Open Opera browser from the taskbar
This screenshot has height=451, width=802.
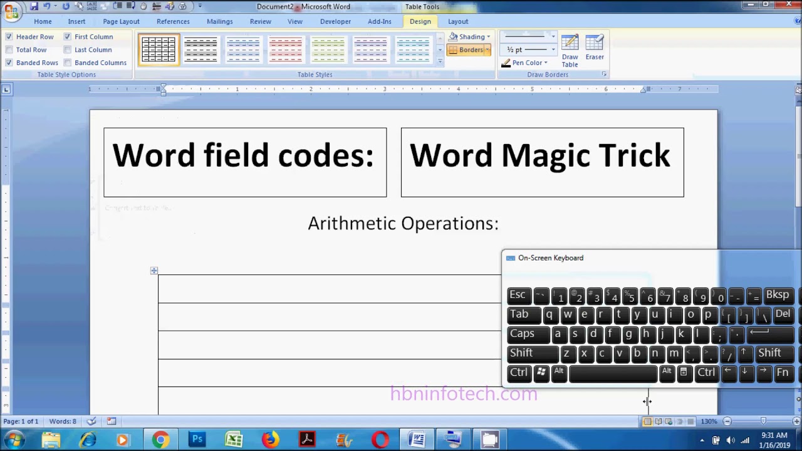click(380, 440)
